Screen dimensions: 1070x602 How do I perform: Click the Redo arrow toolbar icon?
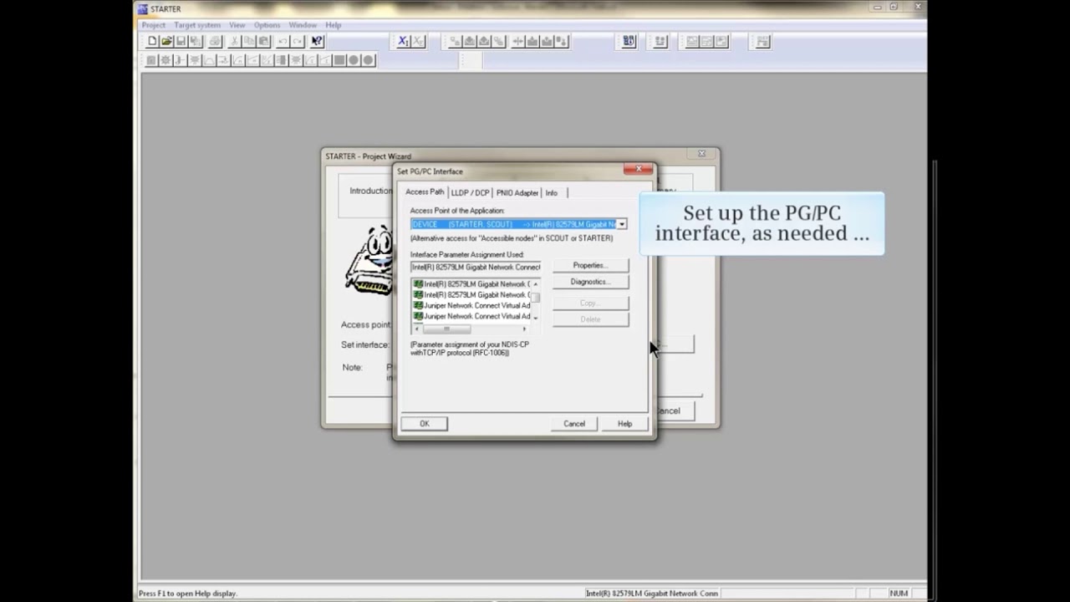pyautogui.click(x=298, y=41)
